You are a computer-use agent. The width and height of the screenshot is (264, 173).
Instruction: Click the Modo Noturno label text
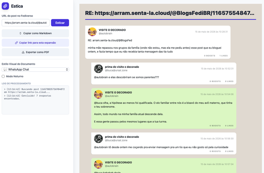(15, 76)
